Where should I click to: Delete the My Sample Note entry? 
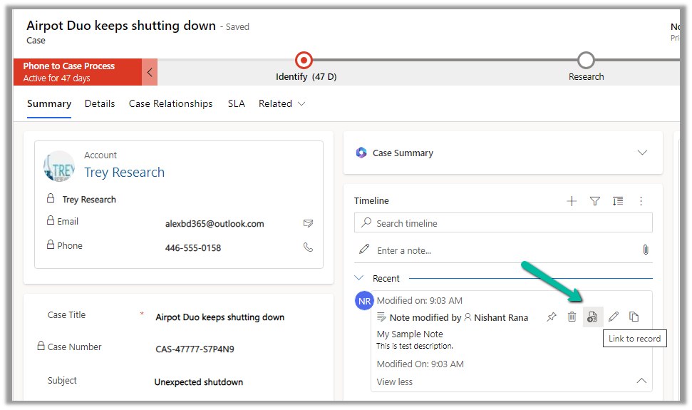[572, 317]
